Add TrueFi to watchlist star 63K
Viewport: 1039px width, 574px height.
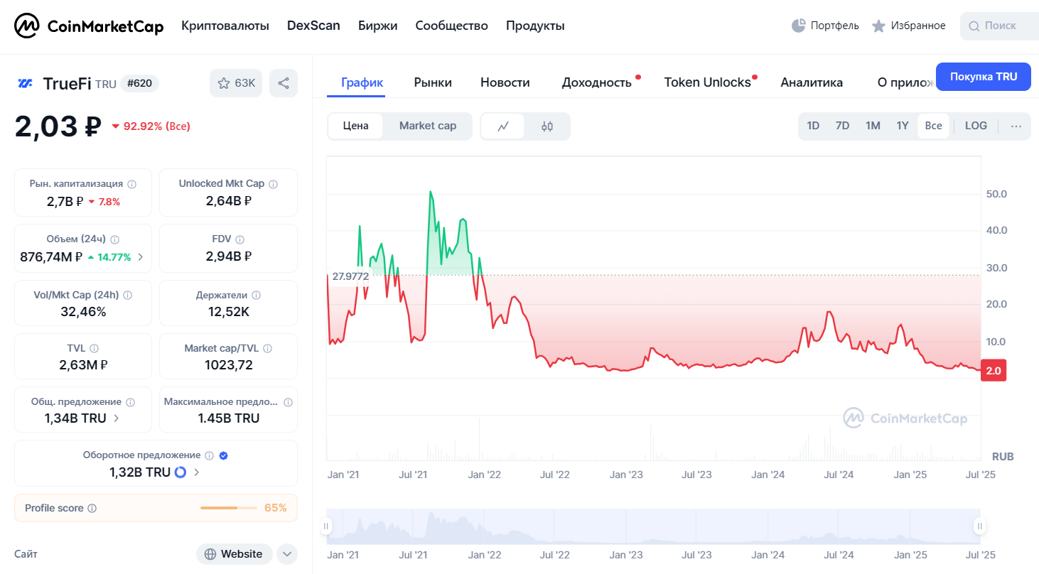(236, 83)
